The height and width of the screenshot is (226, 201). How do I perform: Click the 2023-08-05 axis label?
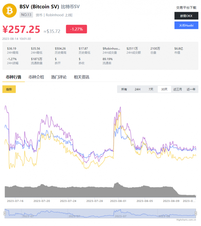point(145,201)
